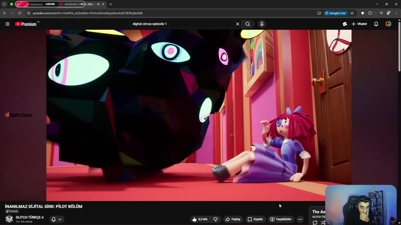The image size is (401, 225).
Task: Expand the tab search dropdown arrow
Action: pyautogui.click(x=4, y=4)
